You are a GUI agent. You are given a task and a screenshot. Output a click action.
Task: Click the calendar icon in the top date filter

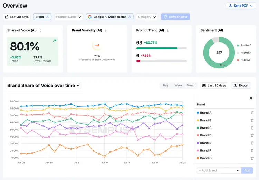click(7, 17)
